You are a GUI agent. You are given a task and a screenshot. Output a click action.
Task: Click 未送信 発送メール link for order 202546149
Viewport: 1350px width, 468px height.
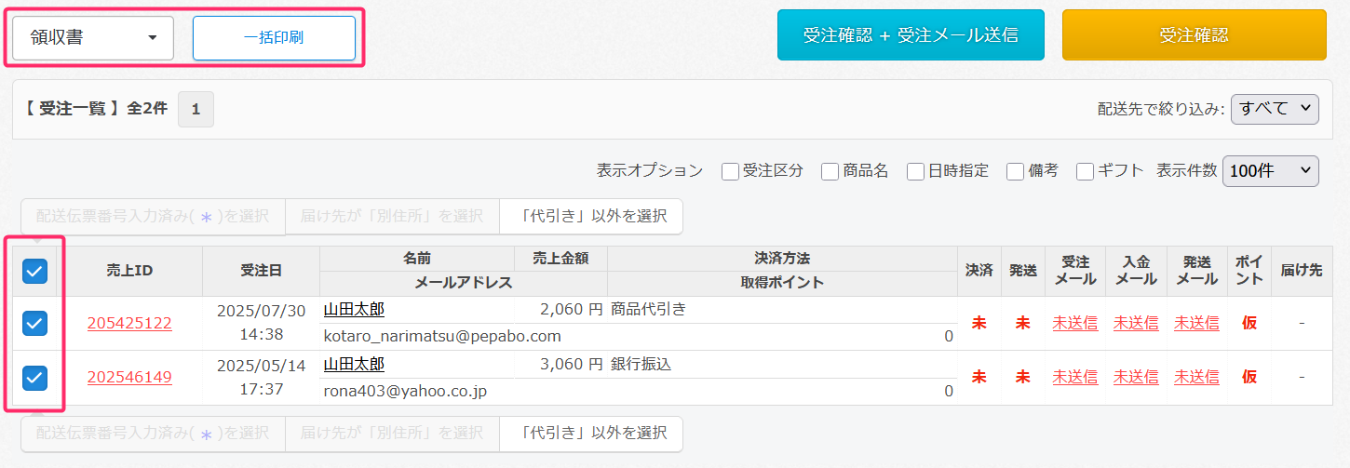click(x=1195, y=377)
